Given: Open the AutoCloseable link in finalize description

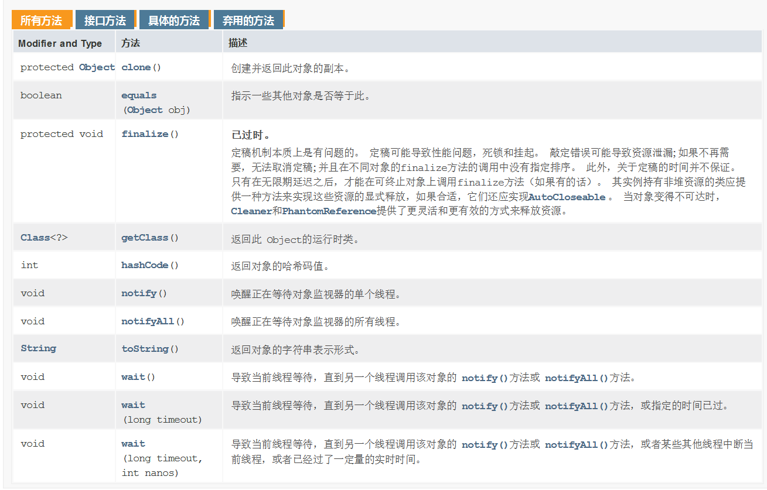Looking at the screenshot, I should point(567,197).
